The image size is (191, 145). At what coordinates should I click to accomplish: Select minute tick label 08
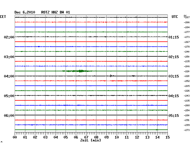coord(96,137)
